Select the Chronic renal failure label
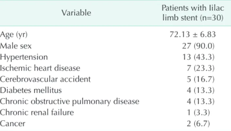 click(37, 112)
